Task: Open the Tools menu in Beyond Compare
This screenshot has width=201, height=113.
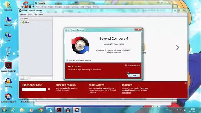Action: [x=35, y=15]
